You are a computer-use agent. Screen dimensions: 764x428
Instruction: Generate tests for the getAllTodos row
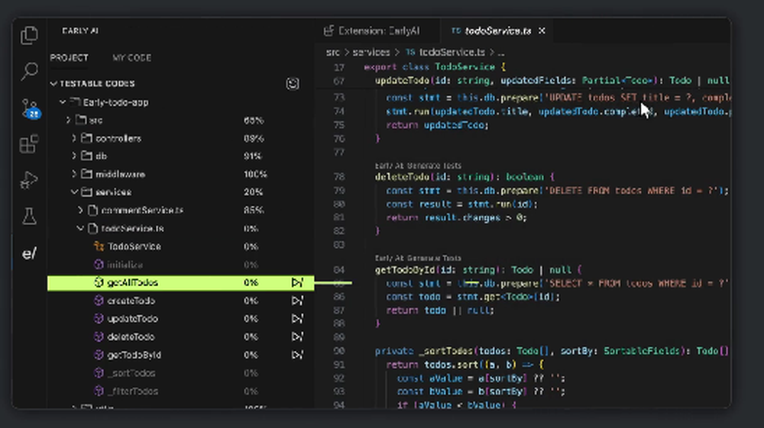pyautogui.click(x=297, y=282)
